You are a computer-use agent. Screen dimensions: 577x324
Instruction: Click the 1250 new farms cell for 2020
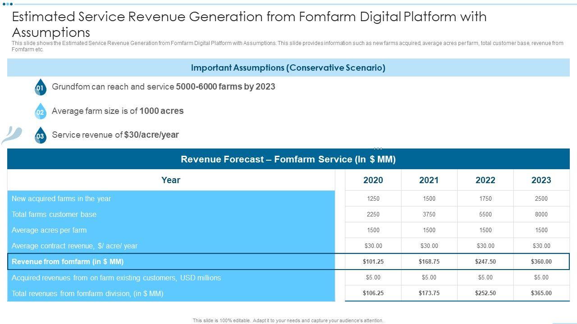(373, 198)
